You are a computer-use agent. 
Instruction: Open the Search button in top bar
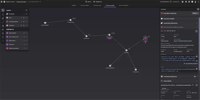point(88,2)
